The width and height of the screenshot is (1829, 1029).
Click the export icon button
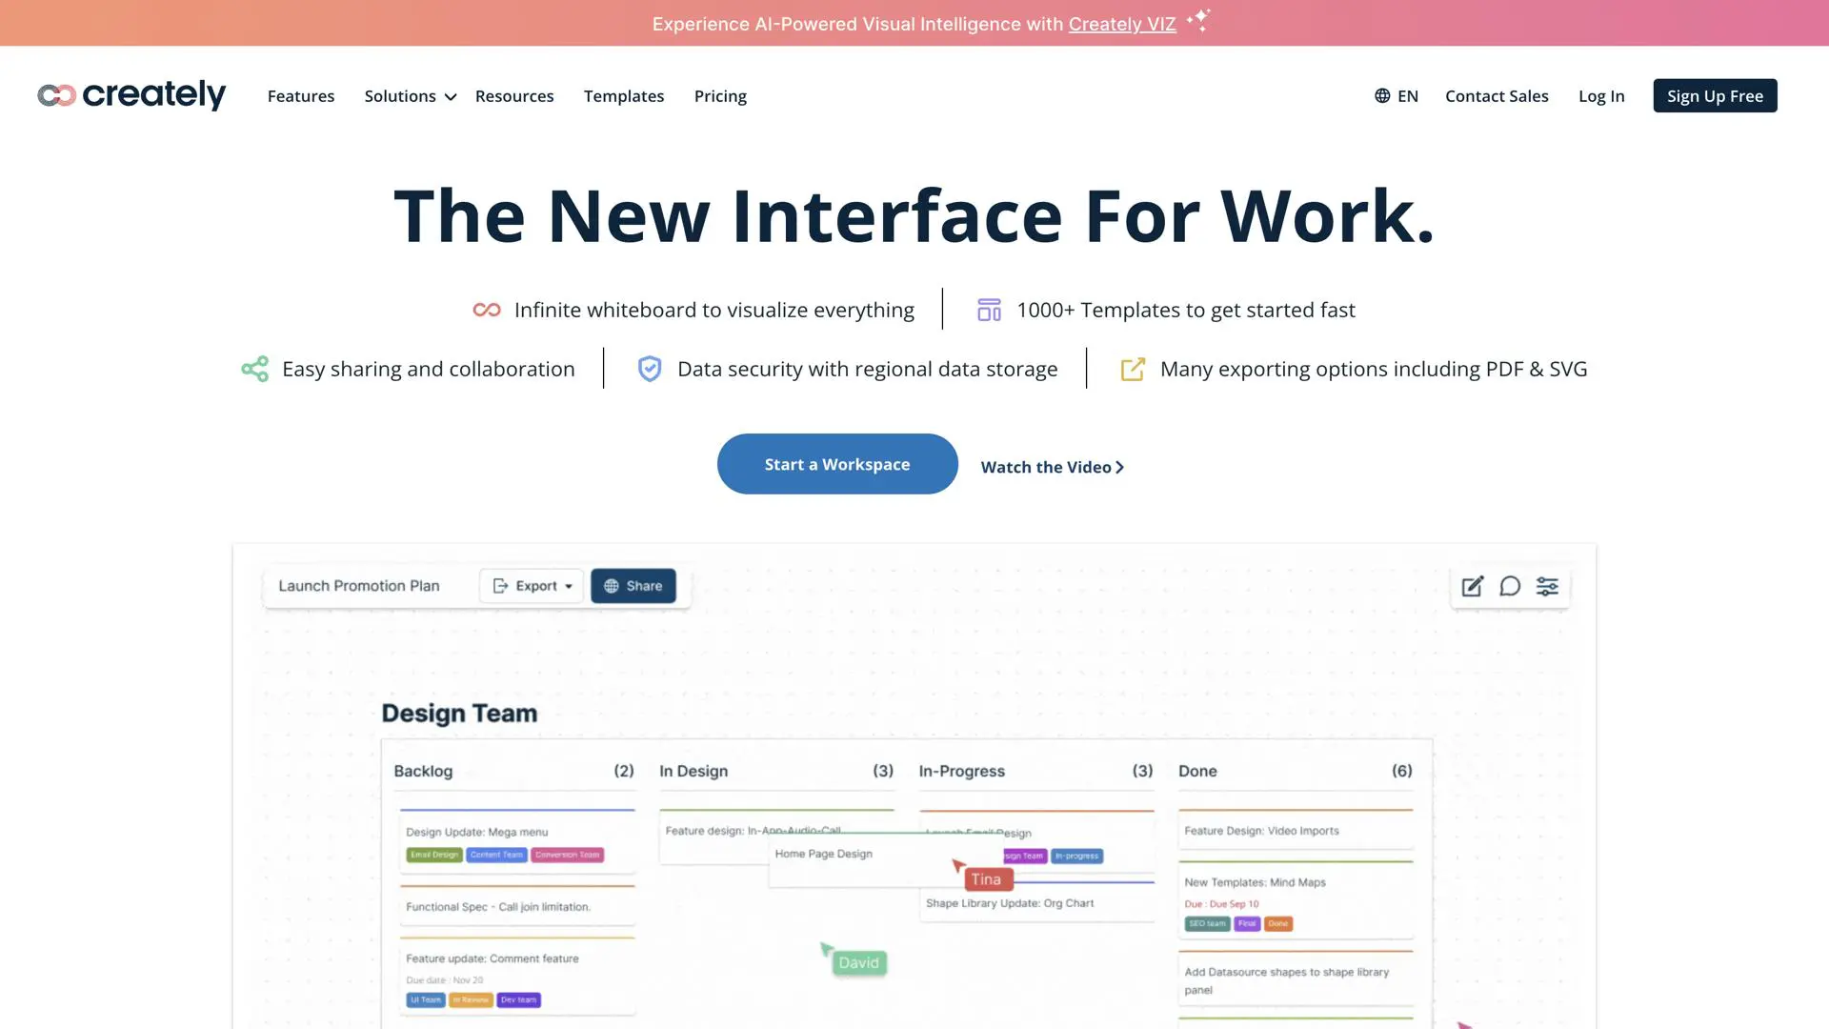[500, 586]
